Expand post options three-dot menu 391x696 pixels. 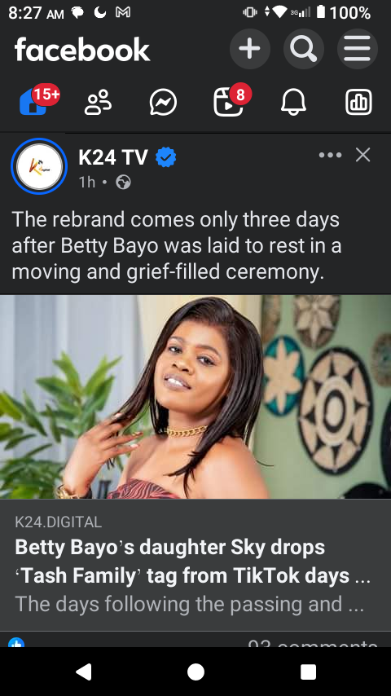[x=330, y=155]
